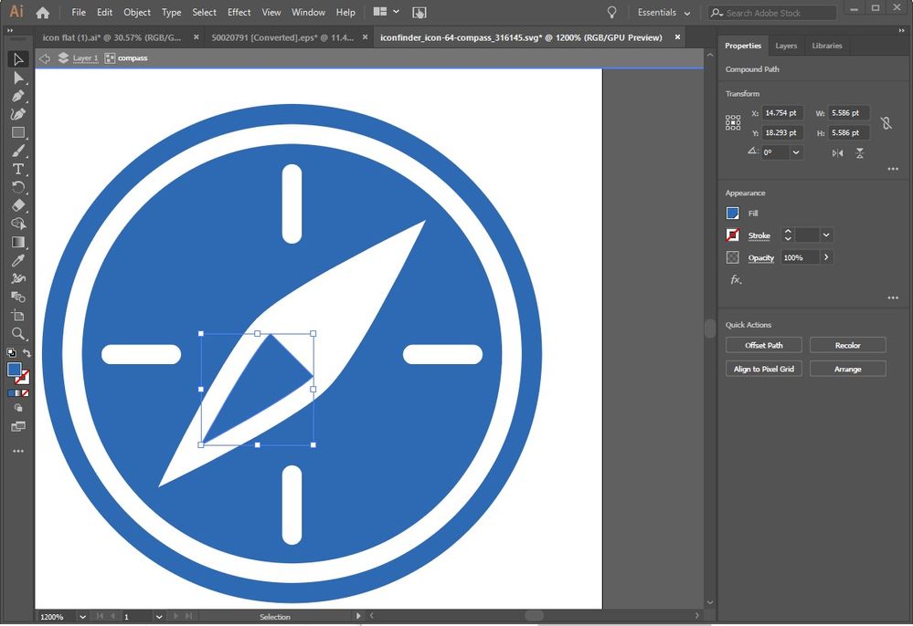913x626 pixels.
Task: Open the Window menu
Action: (308, 12)
